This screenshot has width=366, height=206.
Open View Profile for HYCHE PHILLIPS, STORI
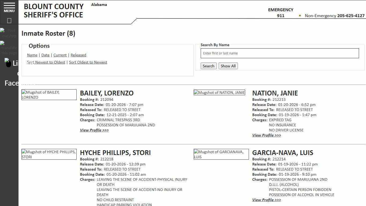pyautogui.click(x=94, y=205)
